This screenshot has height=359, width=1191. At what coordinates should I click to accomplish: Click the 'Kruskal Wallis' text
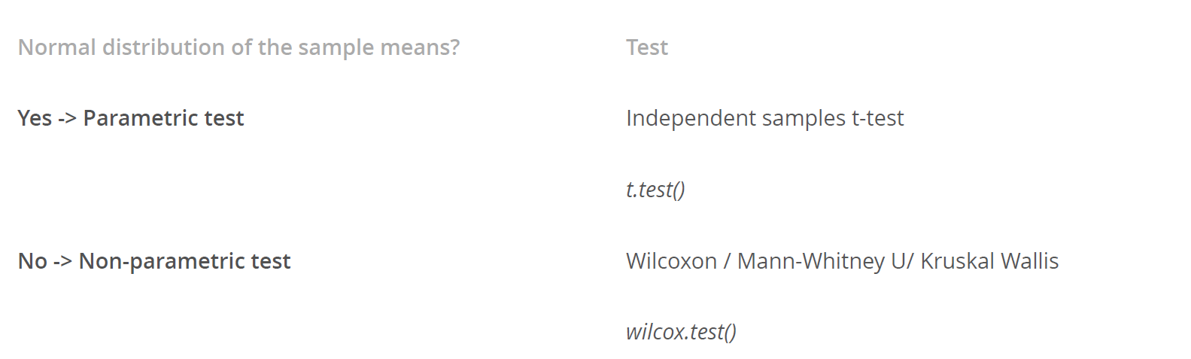(x=989, y=261)
